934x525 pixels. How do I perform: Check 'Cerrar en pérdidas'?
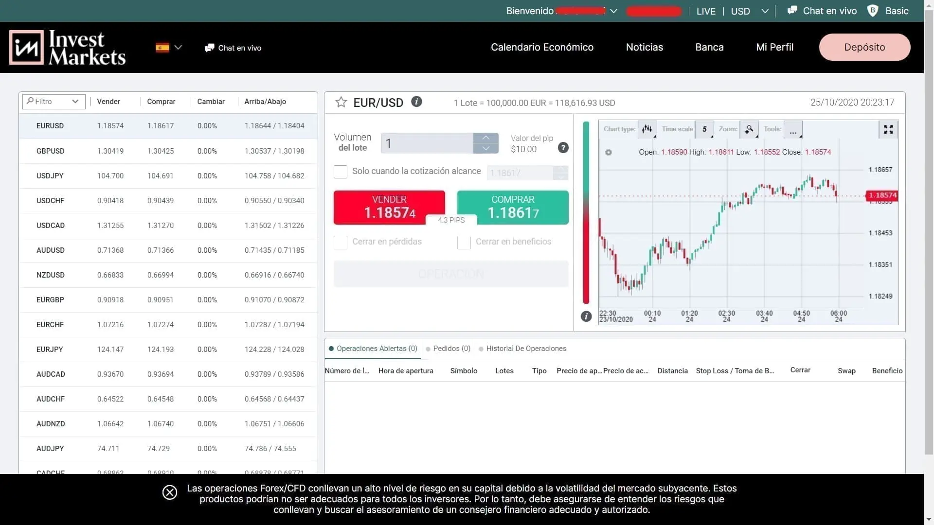(340, 242)
